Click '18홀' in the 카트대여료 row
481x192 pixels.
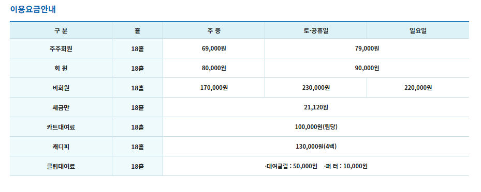tap(137, 127)
